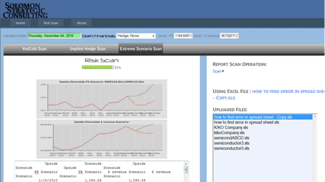This screenshot has height=182, width=325.
Task: Select how to find error in spread sheet - Copy.xls
Action: pos(263,117)
